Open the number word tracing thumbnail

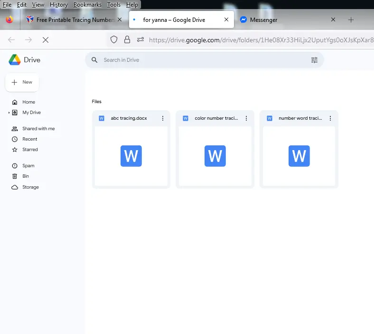click(299, 156)
